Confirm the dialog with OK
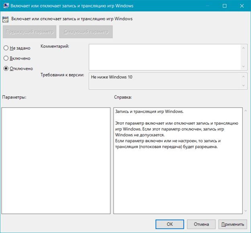The height and width of the screenshot is (233, 251). pyautogui.click(x=170, y=224)
